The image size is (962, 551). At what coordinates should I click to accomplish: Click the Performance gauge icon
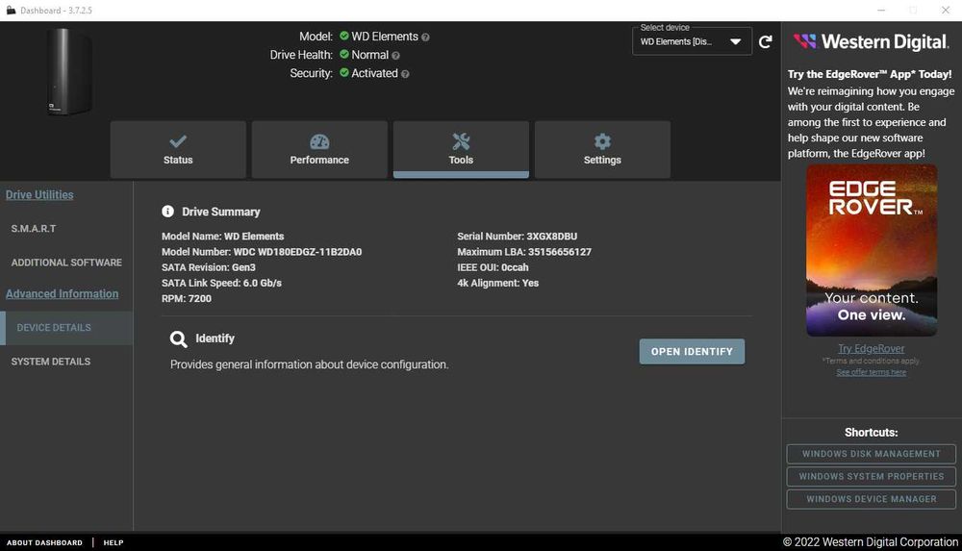point(319,141)
